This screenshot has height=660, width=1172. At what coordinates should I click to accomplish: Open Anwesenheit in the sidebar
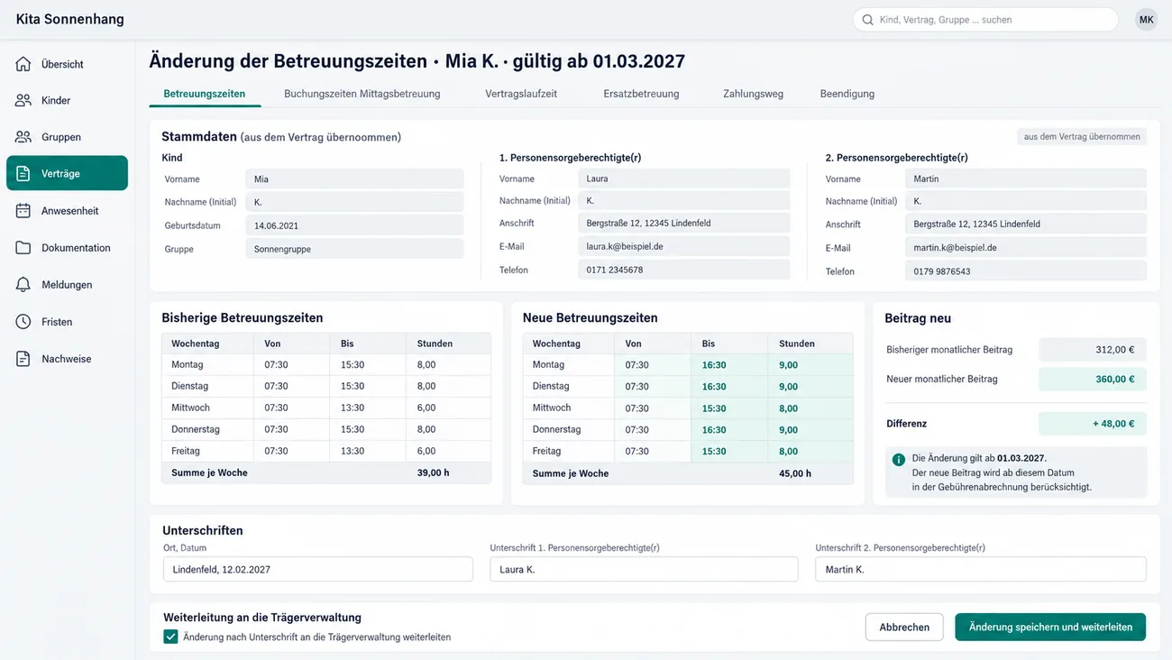pos(67,210)
